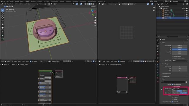Open Global transform orientation dropdown

tap(40, 4)
